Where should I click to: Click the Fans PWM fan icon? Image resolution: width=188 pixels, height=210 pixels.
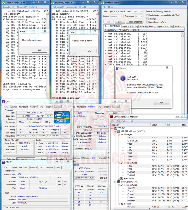pos(122,179)
